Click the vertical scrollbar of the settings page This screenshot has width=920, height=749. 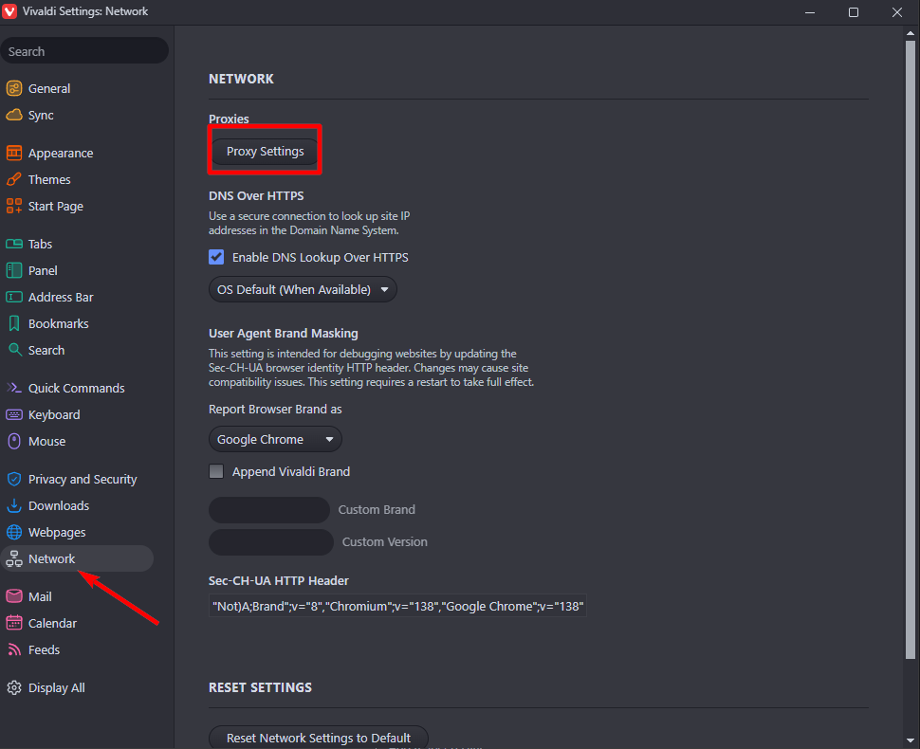pyautogui.click(x=911, y=341)
